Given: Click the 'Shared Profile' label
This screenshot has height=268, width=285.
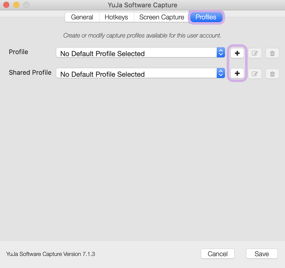Looking at the screenshot, I should pyautogui.click(x=30, y=72).
